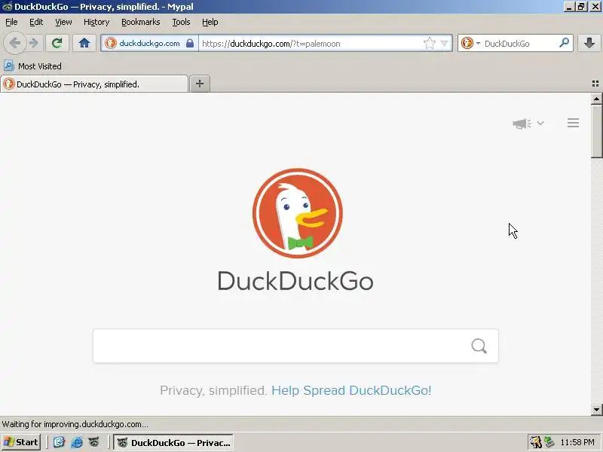Open a new tab with the plus button
603x452 pixels.
point(200,84)
